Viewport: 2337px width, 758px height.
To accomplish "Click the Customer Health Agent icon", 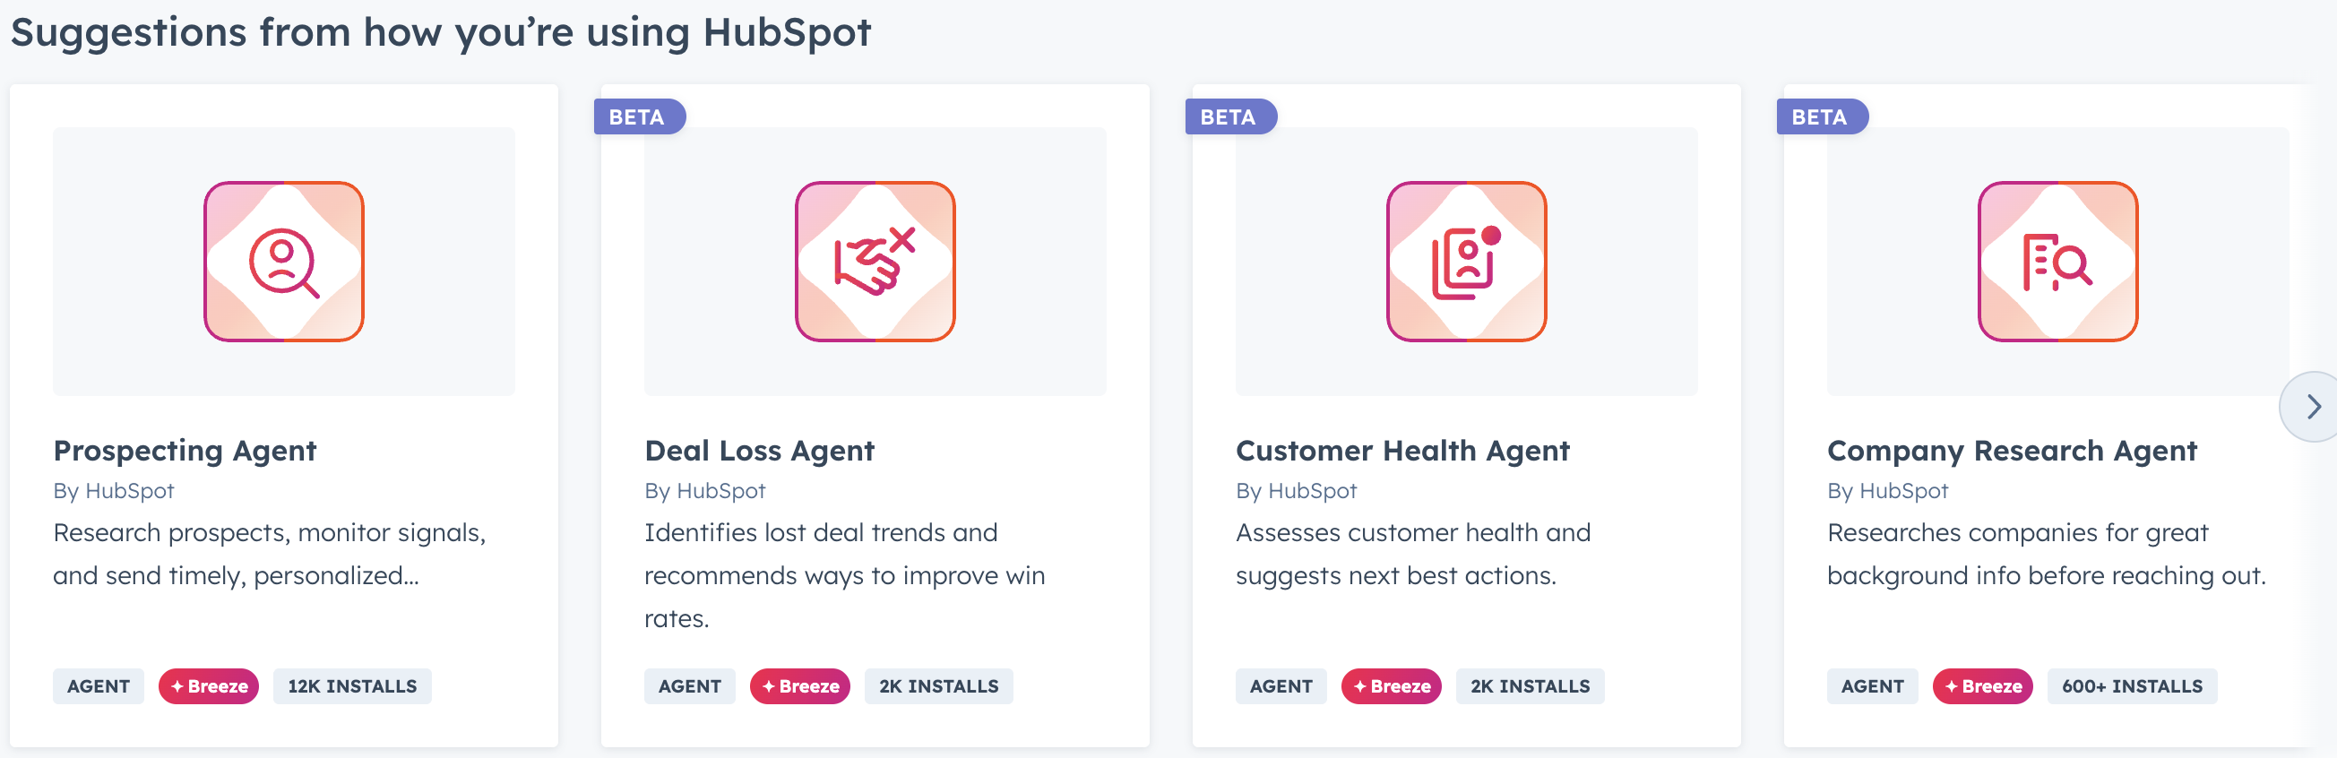I will (1466, 261).
